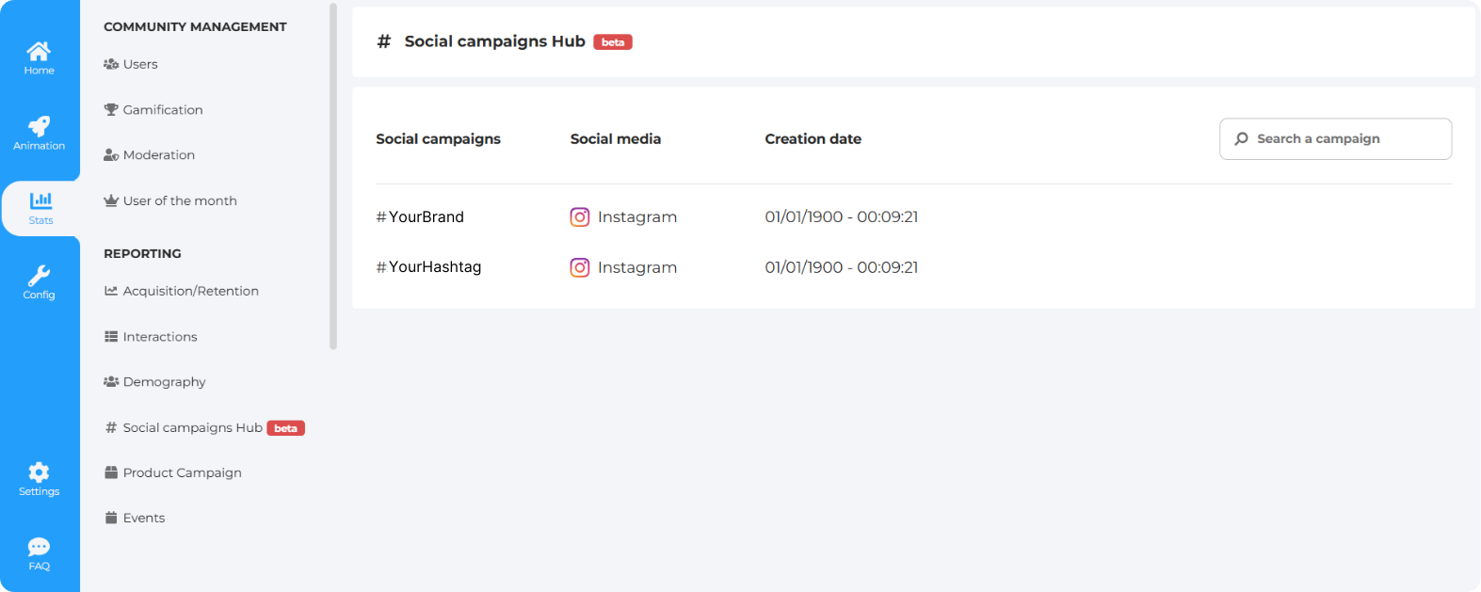Viewport: 1481px width, 592px height.
Task: Open the FAQ chat bubble icon
Action: (x=39, y=547)
